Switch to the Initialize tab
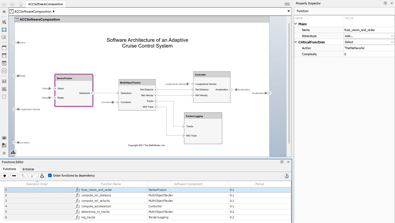 (x=28, y=169)
